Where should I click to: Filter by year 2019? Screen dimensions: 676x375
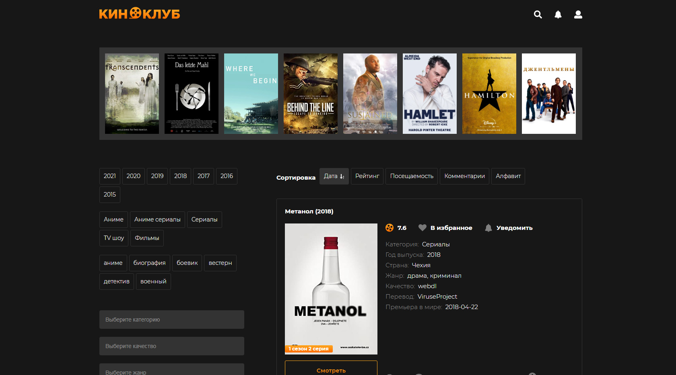coord(157,176)
